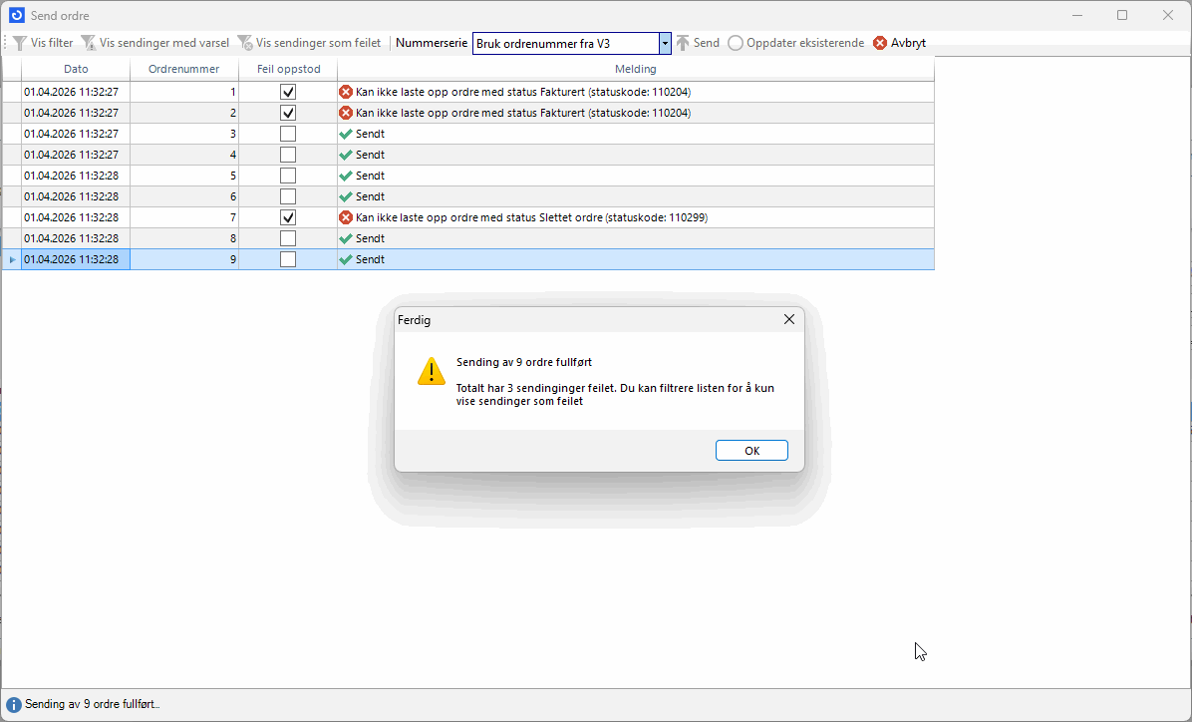Click the warning triangle in Ferdig dialog
The height and width of the screenshot is (722, 1192).
[x=432, y=371]
